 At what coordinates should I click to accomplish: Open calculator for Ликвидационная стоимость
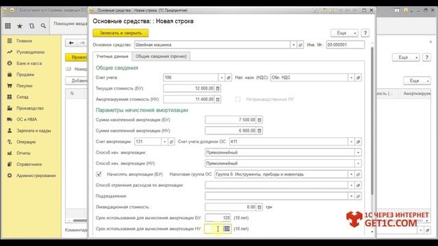click(x=259, y=207)
